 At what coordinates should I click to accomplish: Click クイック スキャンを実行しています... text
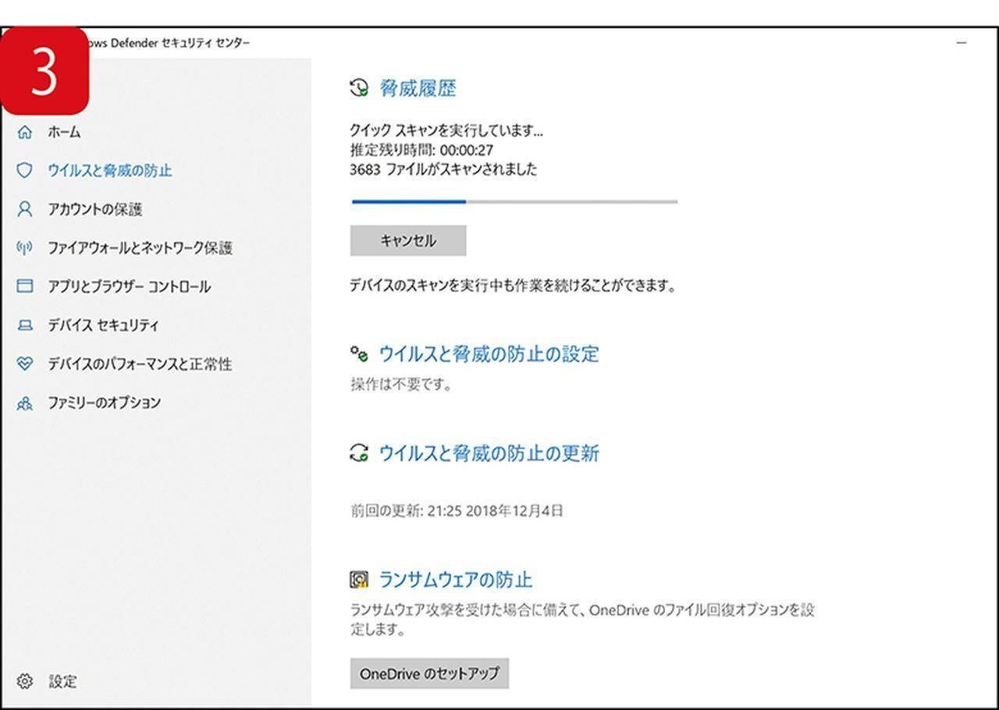[446, 130]
